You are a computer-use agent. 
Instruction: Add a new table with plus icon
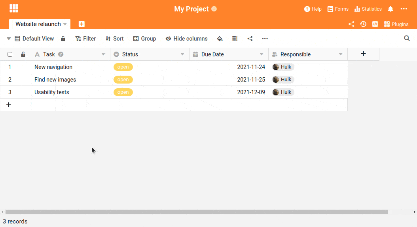(x=82, y=24)
